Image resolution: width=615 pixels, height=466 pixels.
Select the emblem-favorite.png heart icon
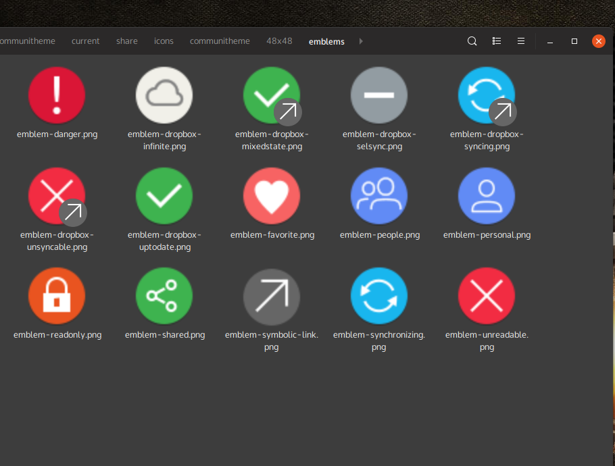click(272, 196)
